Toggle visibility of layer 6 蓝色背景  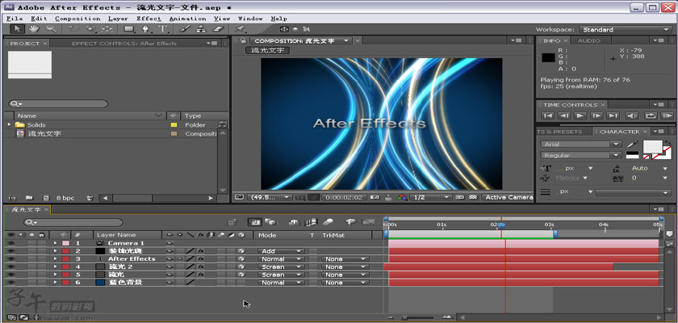point(11,283)
